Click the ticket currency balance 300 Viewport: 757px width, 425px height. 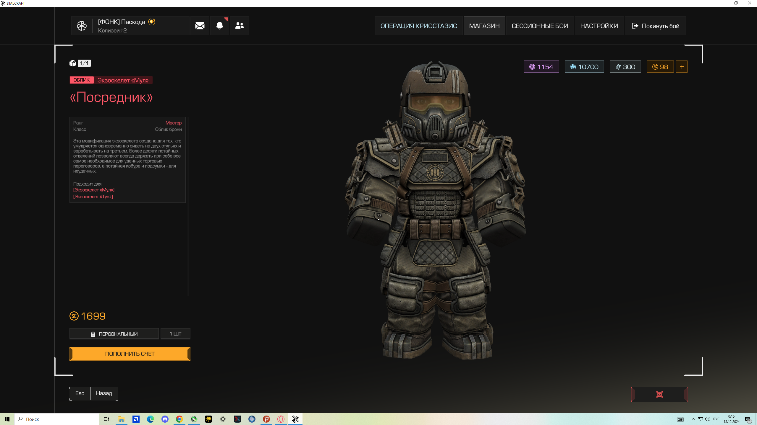click(625, 67)
